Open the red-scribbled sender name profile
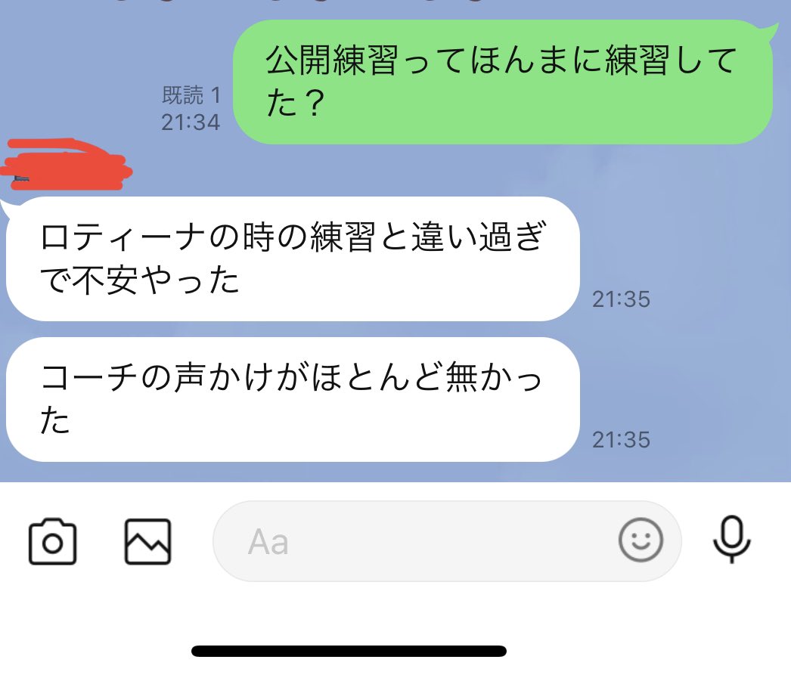 [x=66, y=165]
